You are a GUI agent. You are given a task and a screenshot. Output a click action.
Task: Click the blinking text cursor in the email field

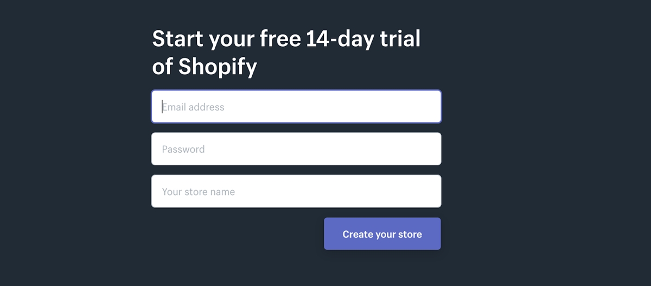[x=162, y=107]
